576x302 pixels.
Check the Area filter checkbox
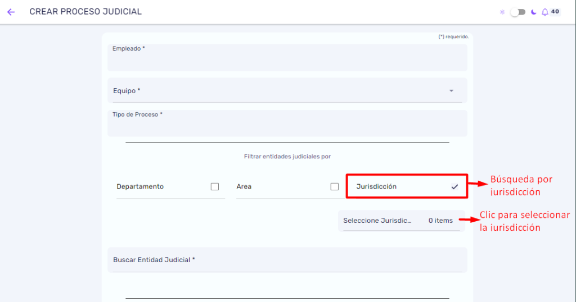(x=334, y=186)
